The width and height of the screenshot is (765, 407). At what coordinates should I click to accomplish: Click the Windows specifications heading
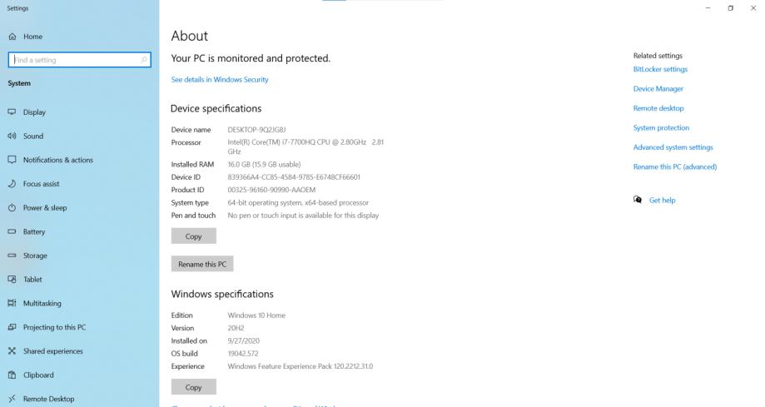pos(222,294)
